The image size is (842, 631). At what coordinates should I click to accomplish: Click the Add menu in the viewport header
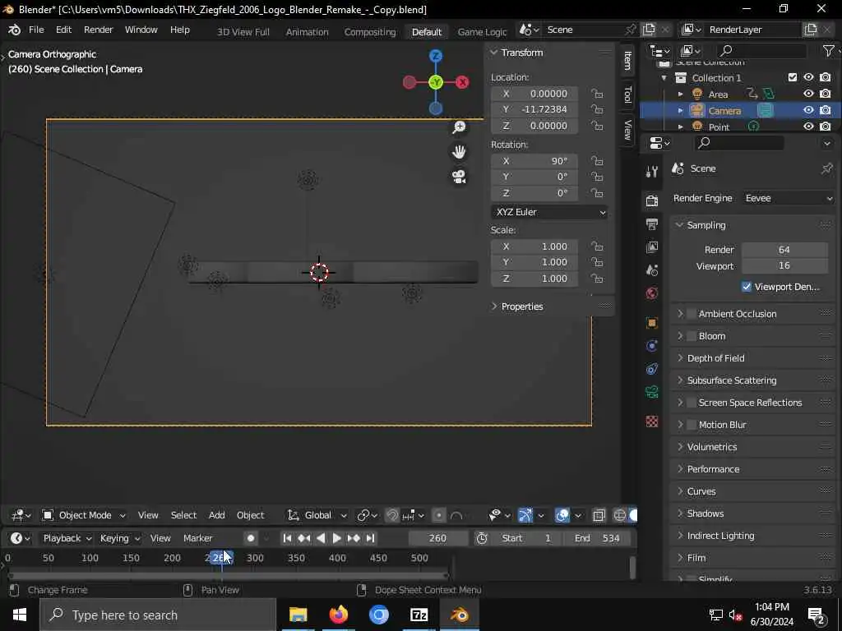pos(217,515)
